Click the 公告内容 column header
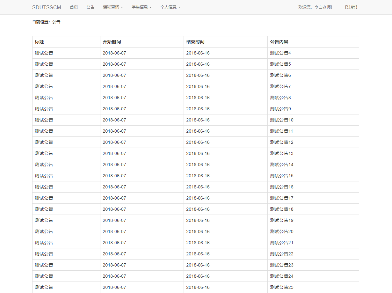Image resolution: width=392 pixels, height=293 pixels. pos(278,42)
